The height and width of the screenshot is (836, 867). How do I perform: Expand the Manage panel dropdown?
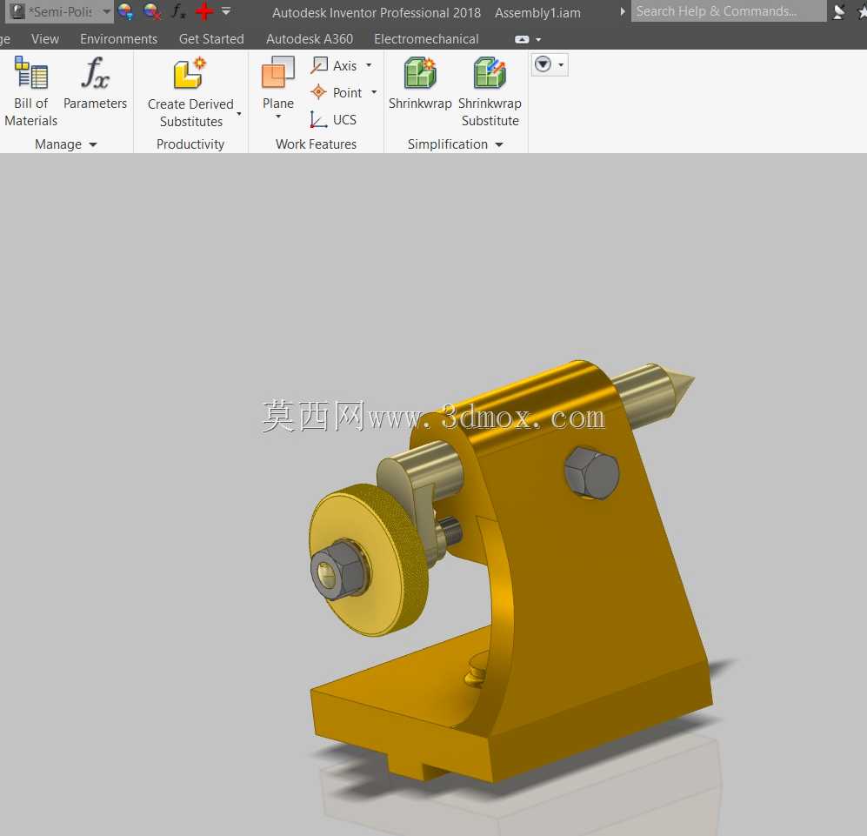click(93, 144)
